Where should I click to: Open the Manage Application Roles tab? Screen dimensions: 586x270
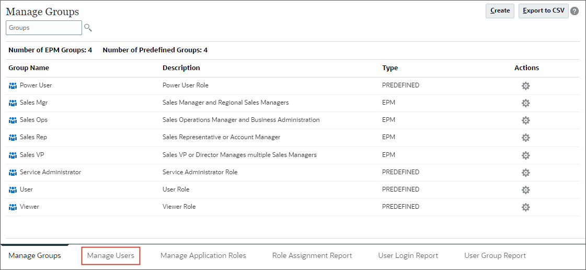click(x=203, y=256)
